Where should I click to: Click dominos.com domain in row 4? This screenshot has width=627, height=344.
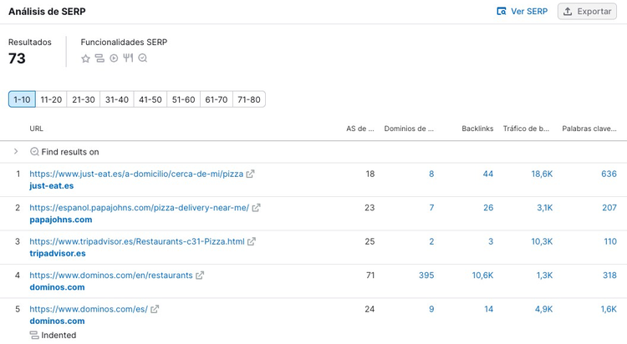tap(57, 287)
